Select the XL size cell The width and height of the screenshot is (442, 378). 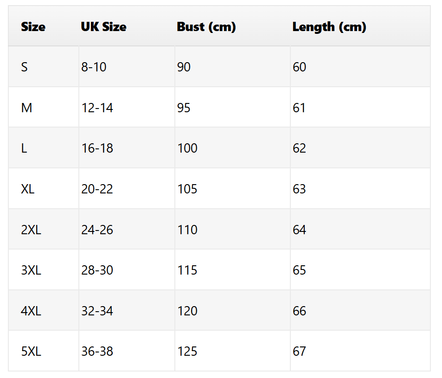pos(28,189)
